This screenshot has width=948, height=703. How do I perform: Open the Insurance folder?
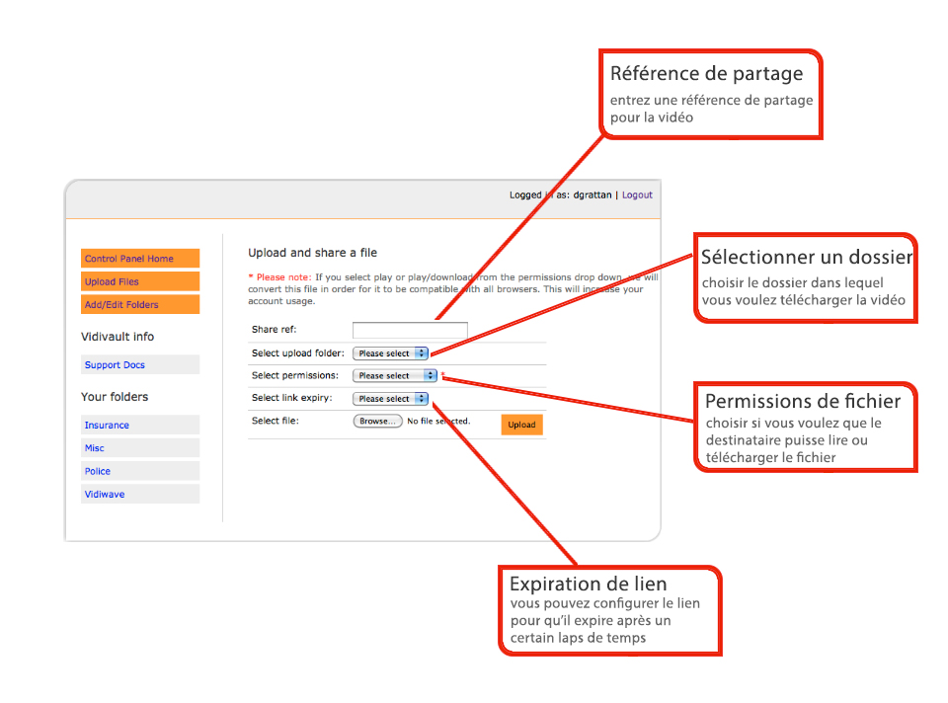point(107,426)
